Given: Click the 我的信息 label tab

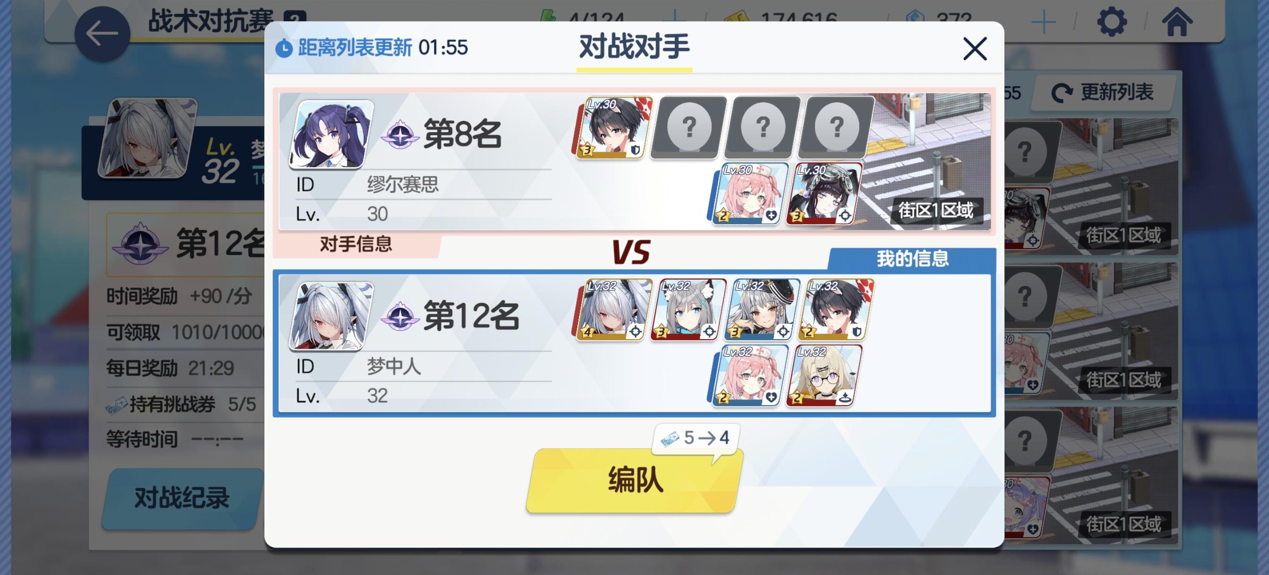Looking at the screenshot, I should (x=912, y=259).
